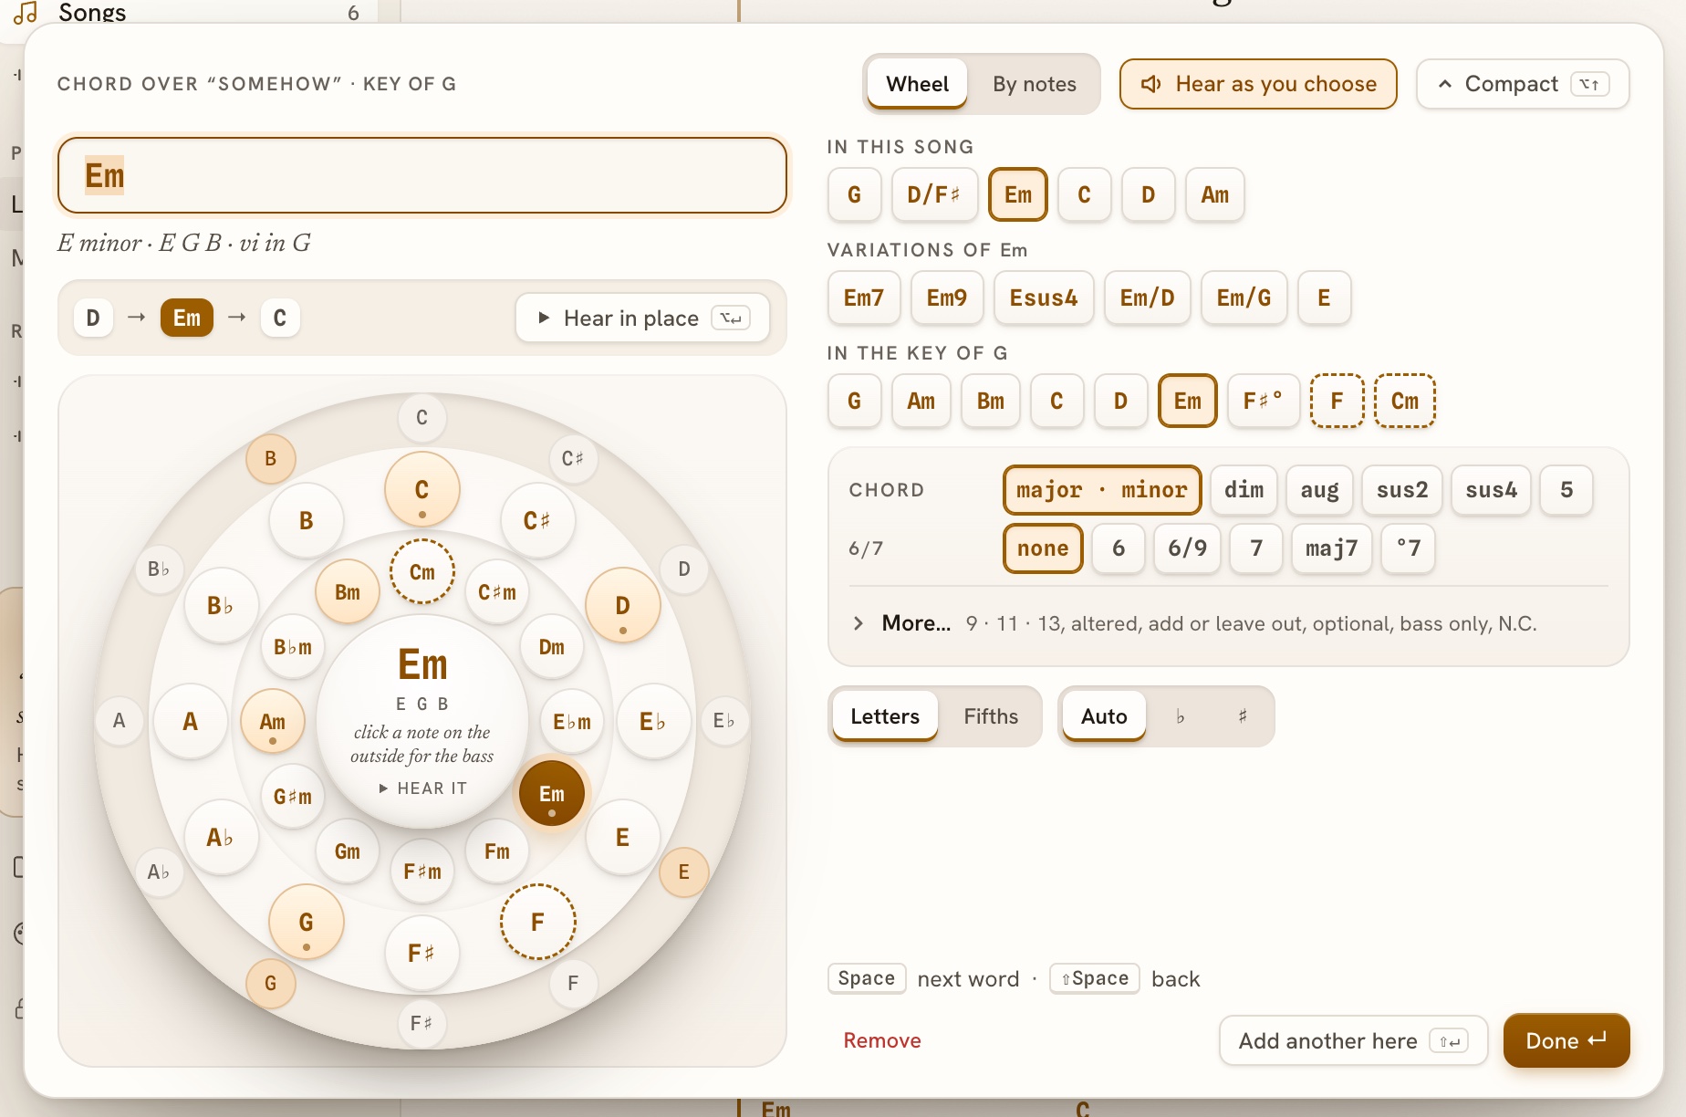Pick the dashed Cm chord on the wheel

click(x=421, y=571)
